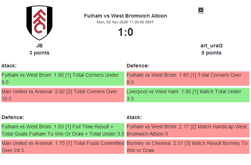Select the Total Corners Under 9.5 bet
The width and height of the screenshot is (251, 165).
[x=63, y=79]
